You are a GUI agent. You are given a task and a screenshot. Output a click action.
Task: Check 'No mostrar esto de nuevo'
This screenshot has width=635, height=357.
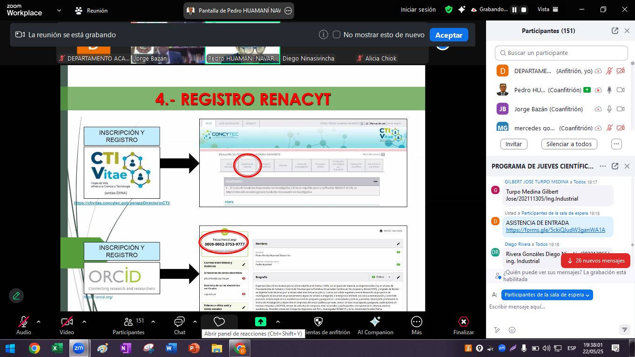337,35
